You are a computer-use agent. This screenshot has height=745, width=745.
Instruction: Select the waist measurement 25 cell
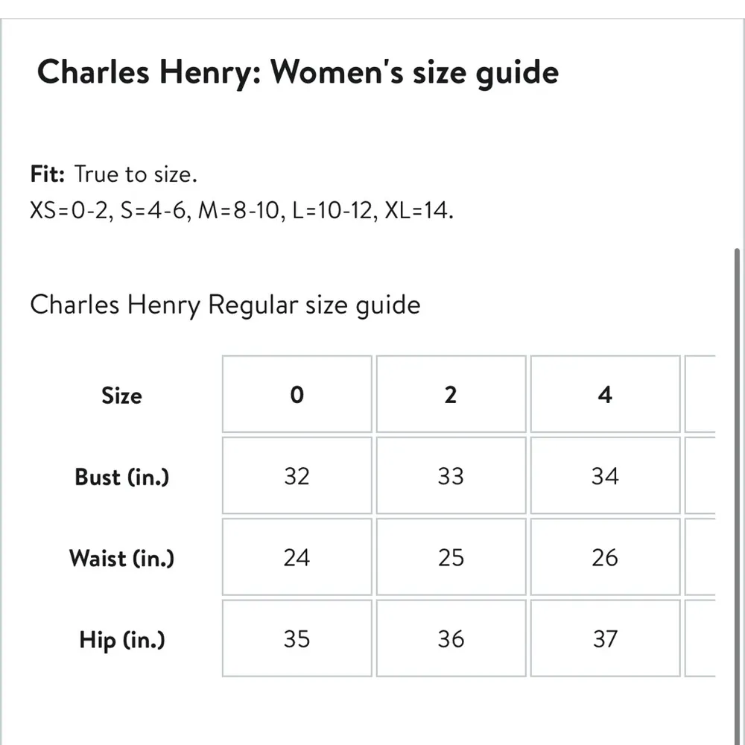(x=451, y=557)
